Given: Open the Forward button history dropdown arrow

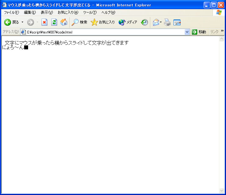Looking at the screenshot, I should (37, 22).
